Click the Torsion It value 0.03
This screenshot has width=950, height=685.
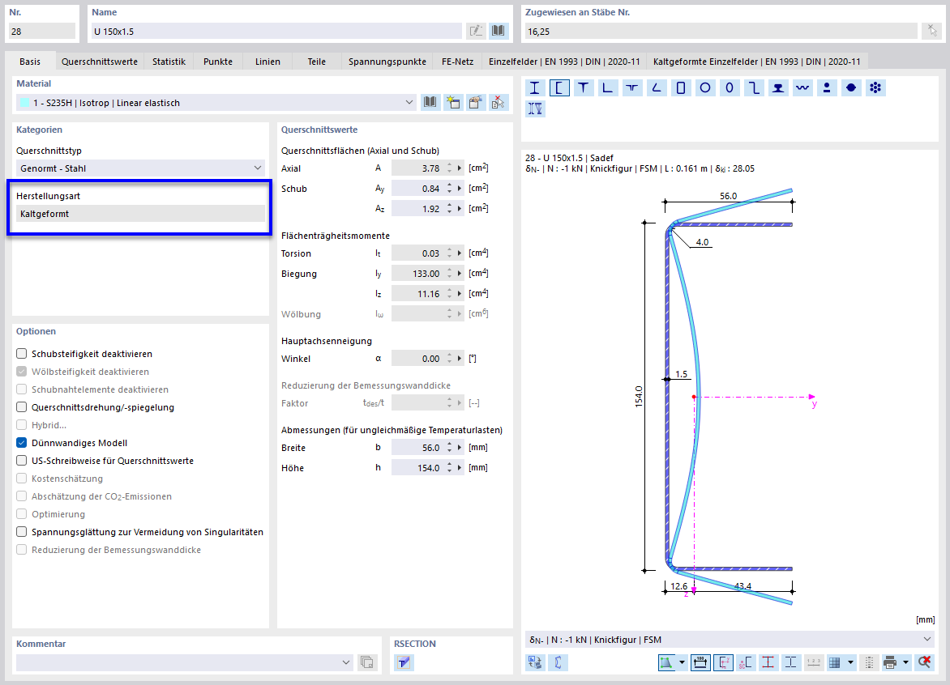[419, 253]
